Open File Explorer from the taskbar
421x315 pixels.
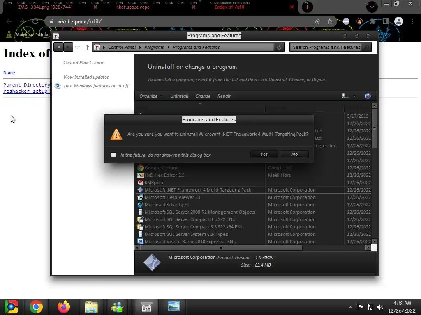coord(91,307)
